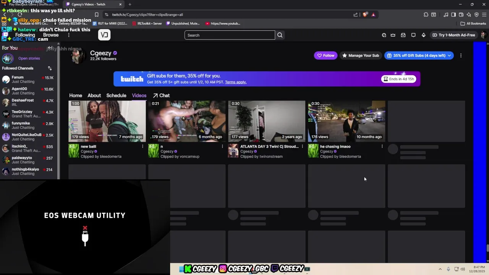Click the Get Bits diamond icon
Viewport: 489px width, 275px height.
pos(423,35)
